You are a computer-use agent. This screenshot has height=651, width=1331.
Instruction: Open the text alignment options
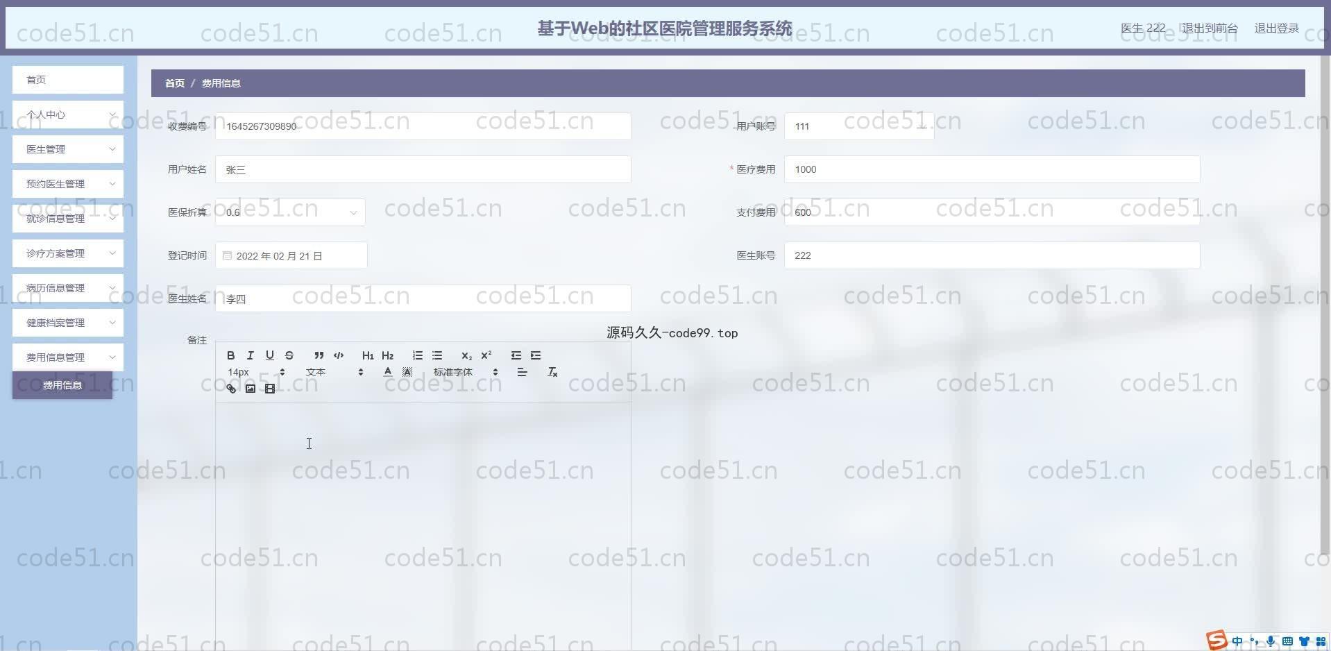tap(523, 372)
